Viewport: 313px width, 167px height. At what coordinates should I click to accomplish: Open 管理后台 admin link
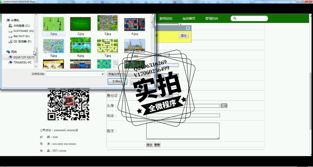(212, 19)
